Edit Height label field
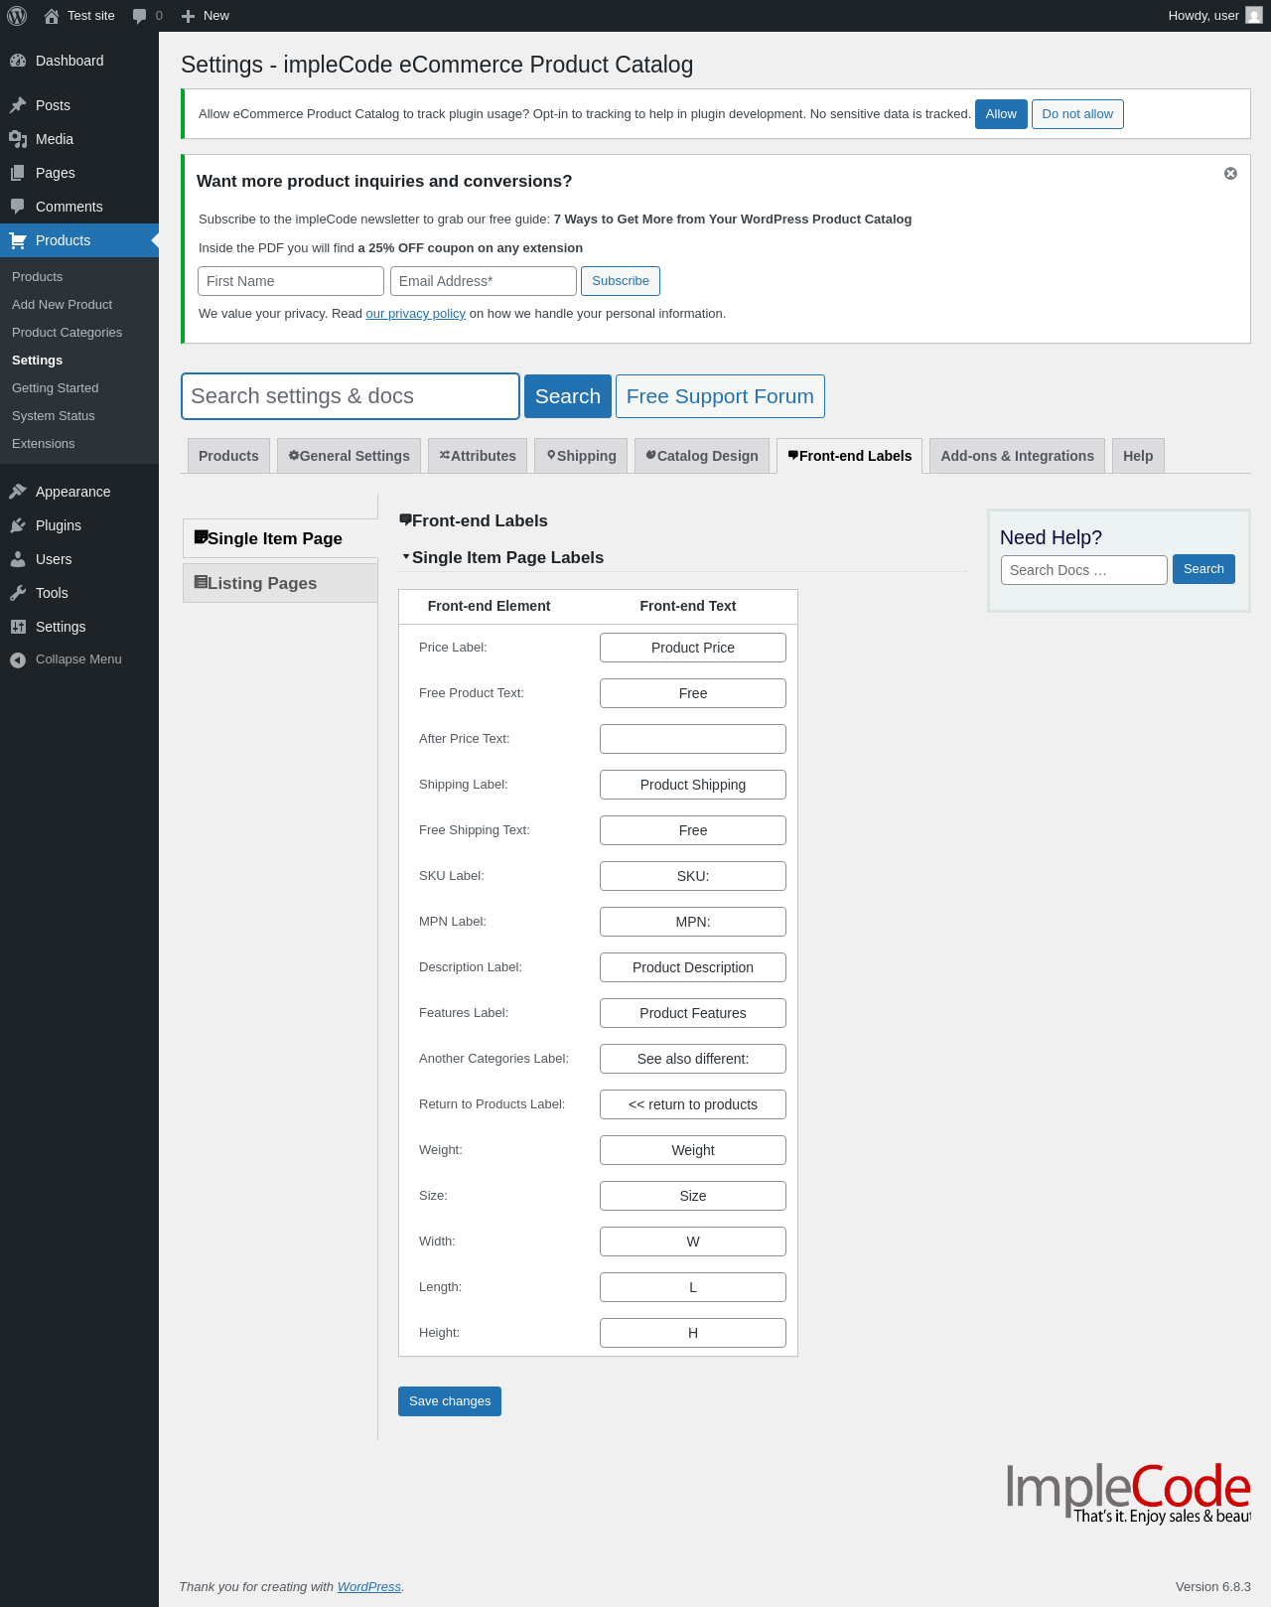1271x1607 pixels. click(693, 1333)
